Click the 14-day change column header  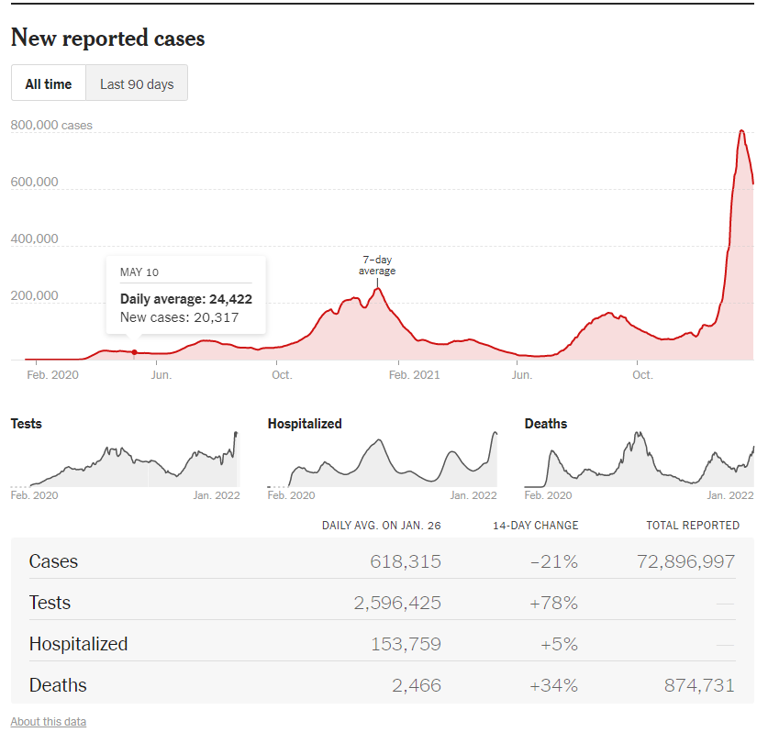tap(535, 526)
